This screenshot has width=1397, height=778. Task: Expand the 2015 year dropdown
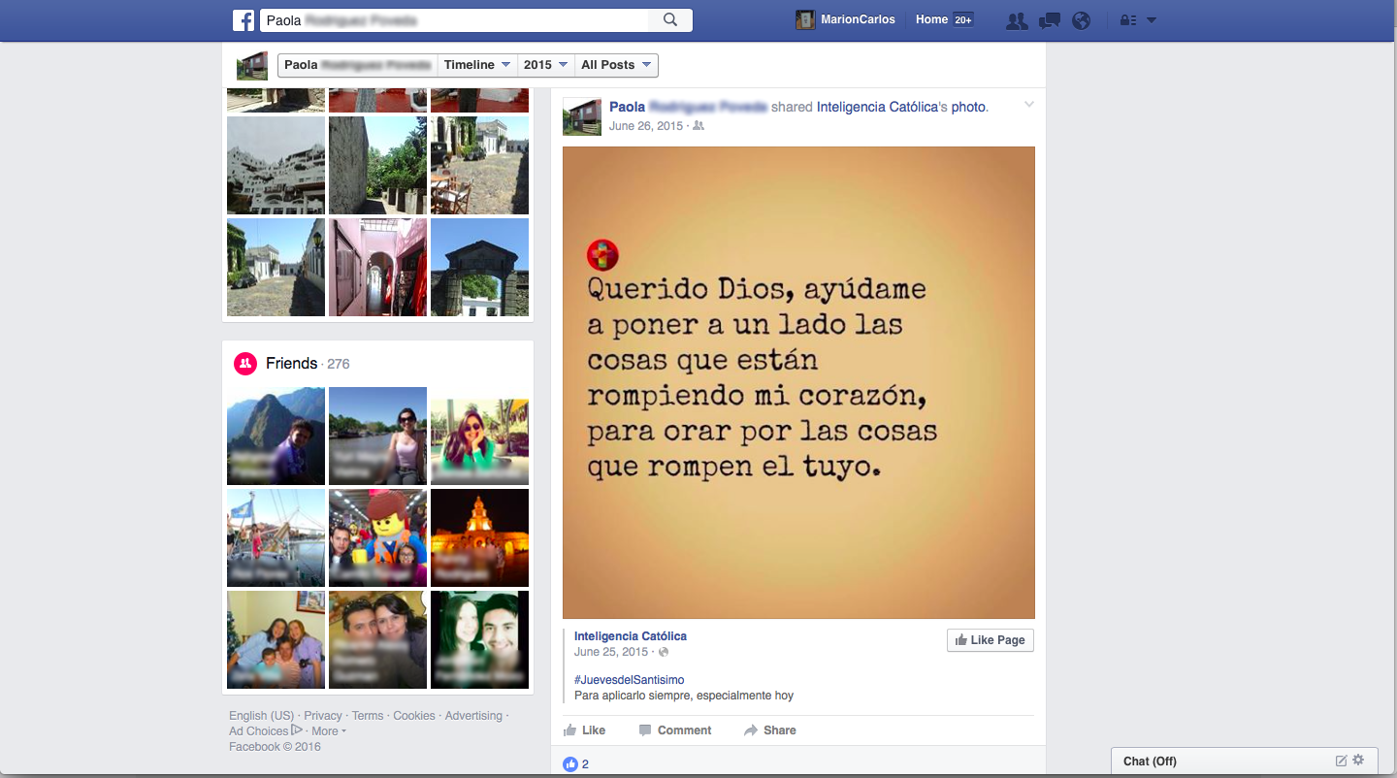tap(546, 65)
